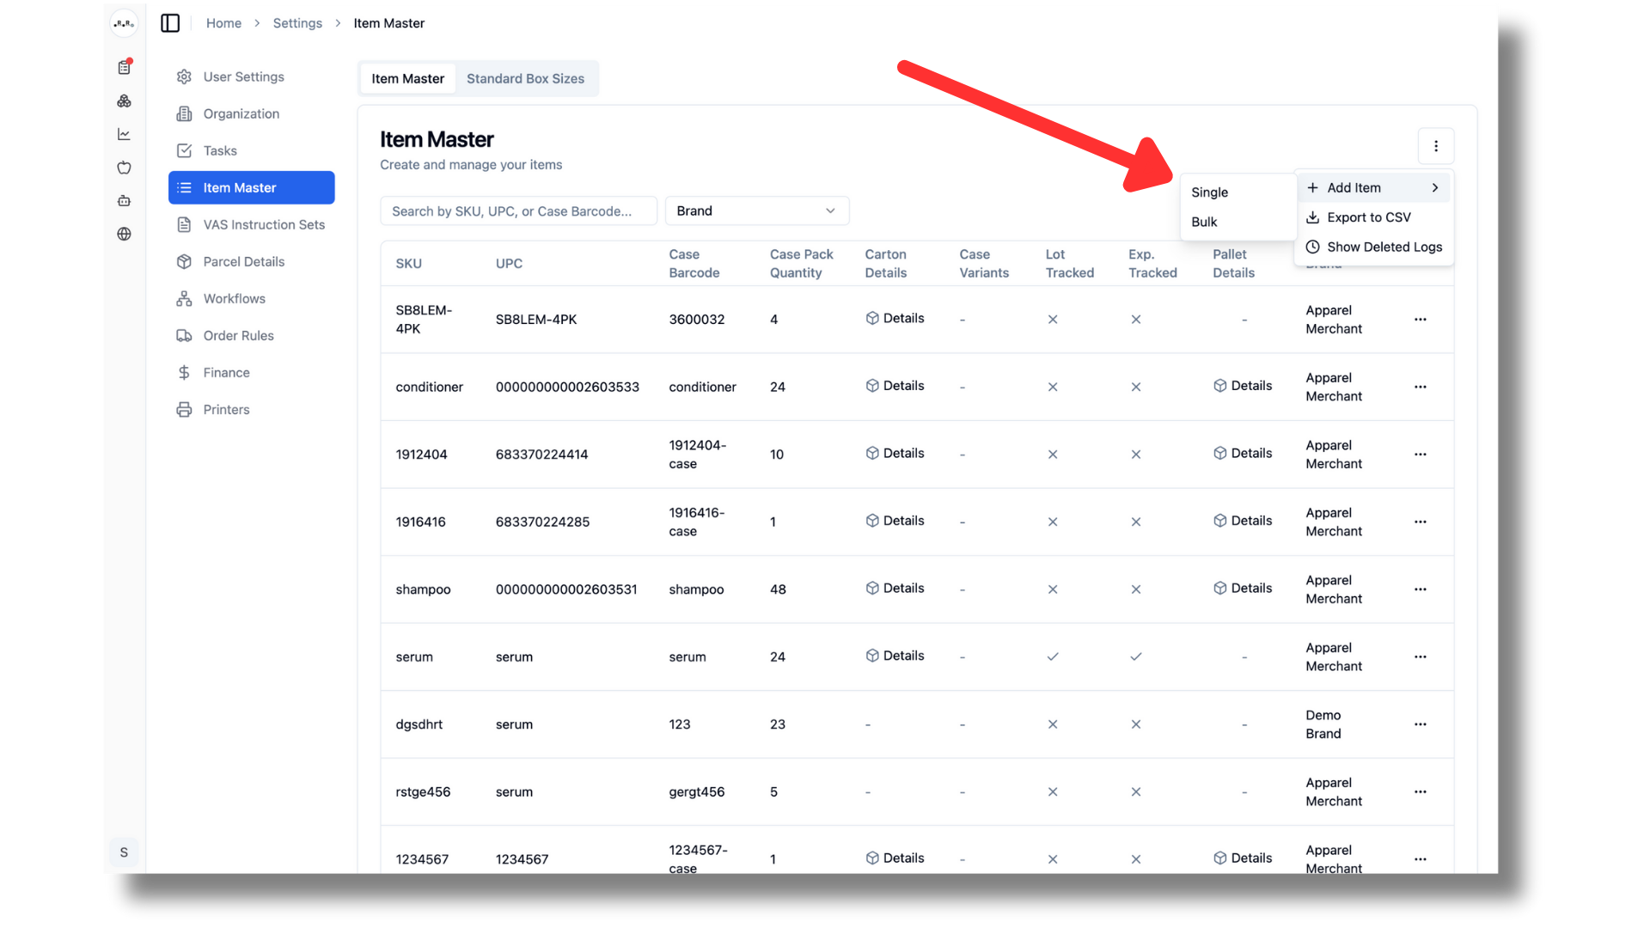Viewport: 1650px width, 928px height.
Task: Open Workflows settings
Action: coord(251,298)
